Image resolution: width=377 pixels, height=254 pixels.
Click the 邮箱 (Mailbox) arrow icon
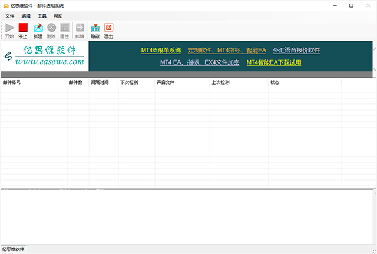pos(80,28)
